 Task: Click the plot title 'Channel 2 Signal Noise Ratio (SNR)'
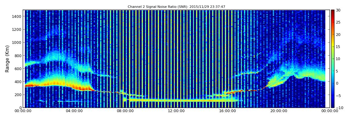[x=176, y=7]
